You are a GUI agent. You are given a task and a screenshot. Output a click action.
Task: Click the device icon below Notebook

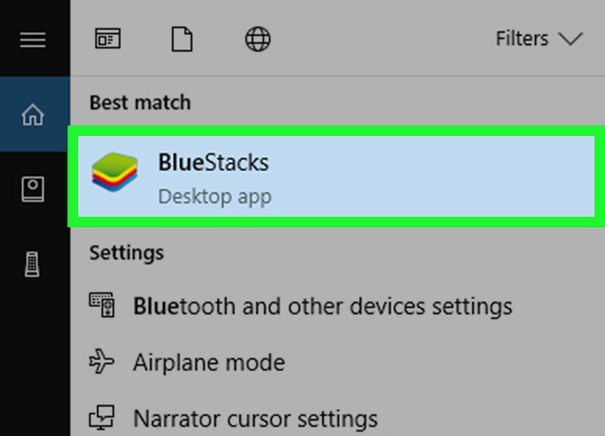32,264
